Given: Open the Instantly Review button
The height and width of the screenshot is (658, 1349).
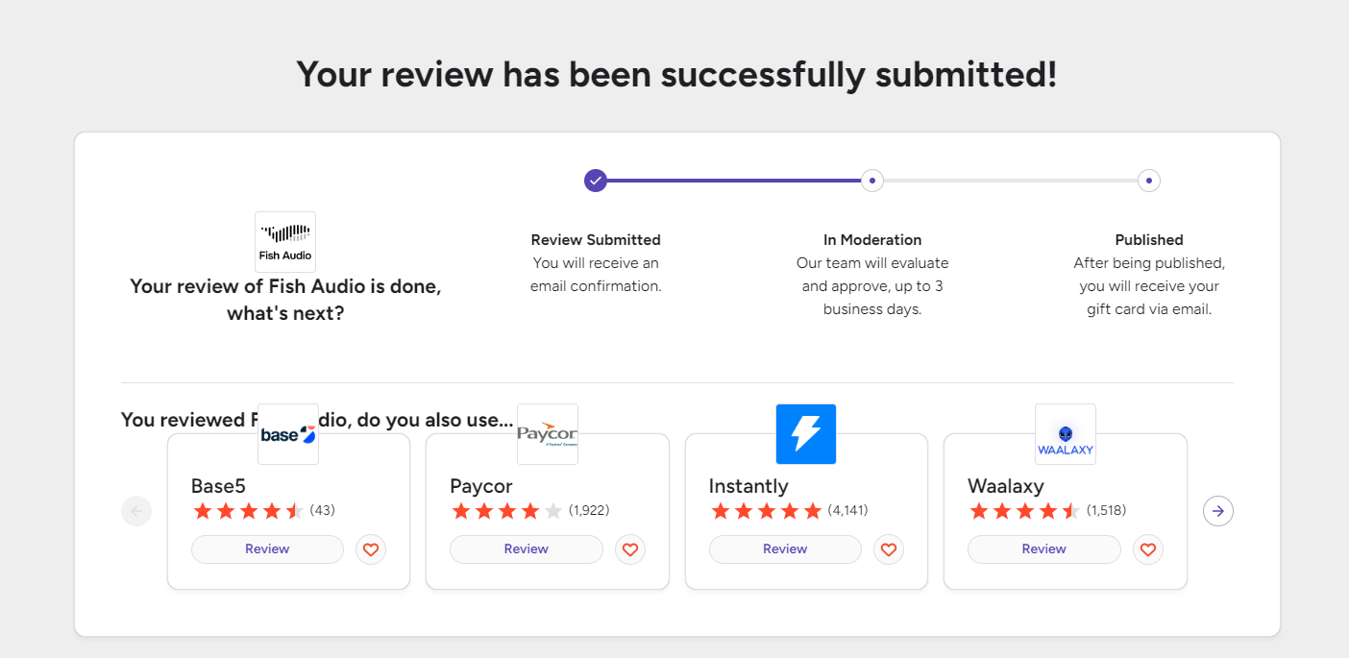Looking at the screenshot, I should 785,549.
